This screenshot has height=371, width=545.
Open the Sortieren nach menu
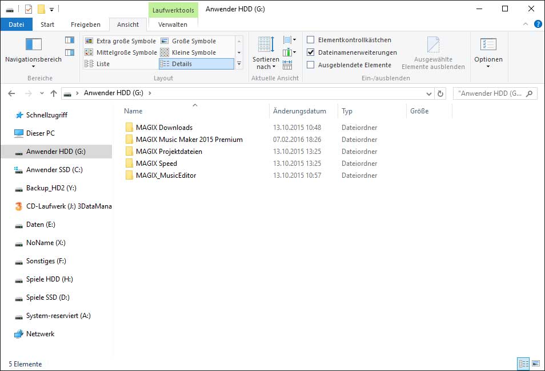(x=266, y=52)
